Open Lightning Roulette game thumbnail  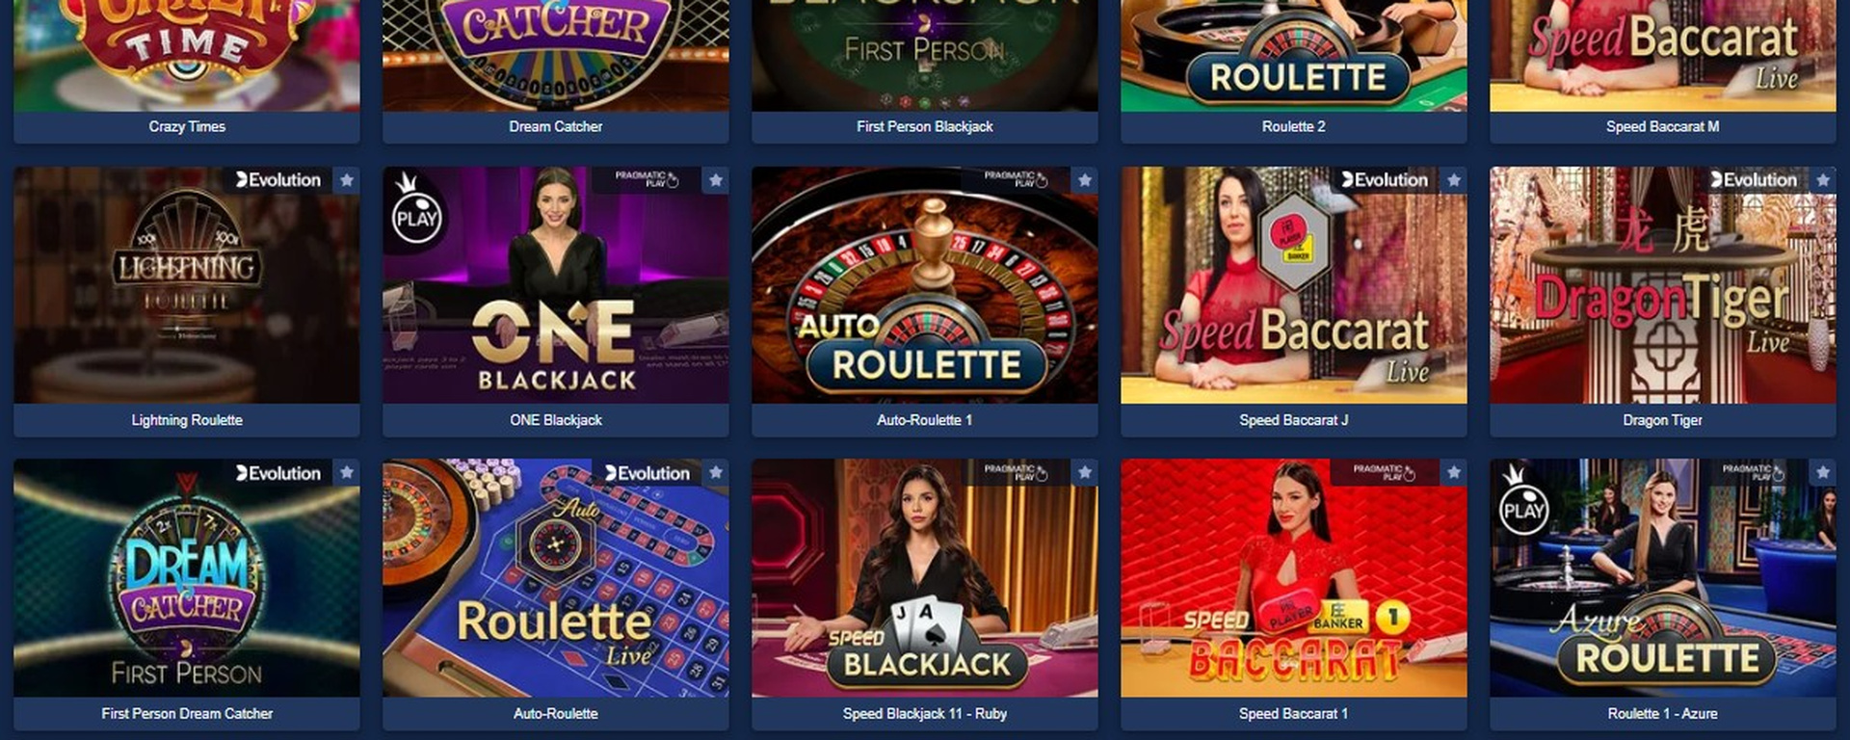pos(187,285)
